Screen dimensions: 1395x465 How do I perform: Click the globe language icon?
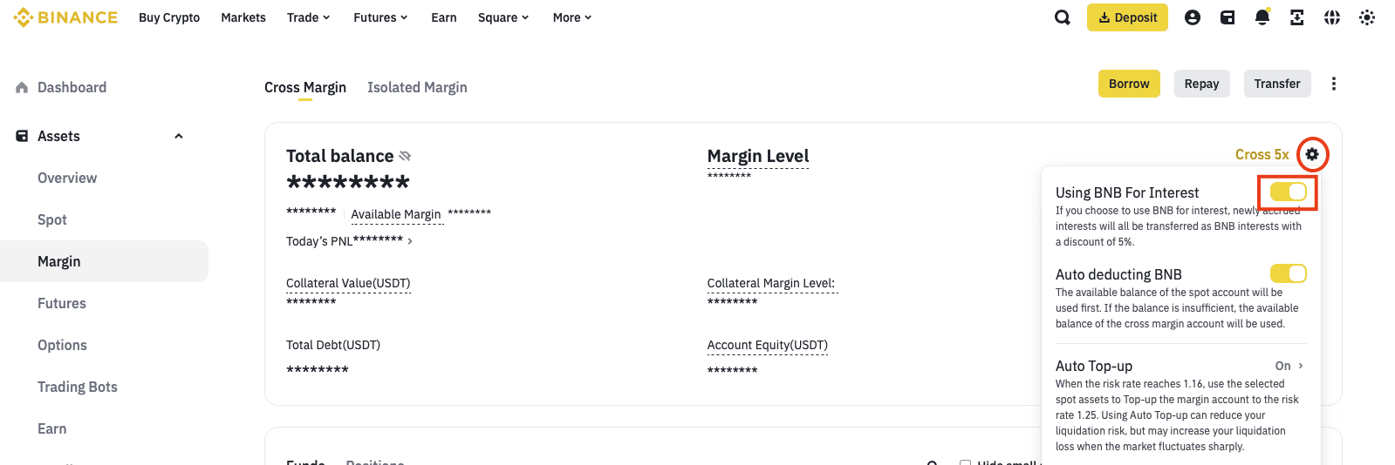(1332, 17)
